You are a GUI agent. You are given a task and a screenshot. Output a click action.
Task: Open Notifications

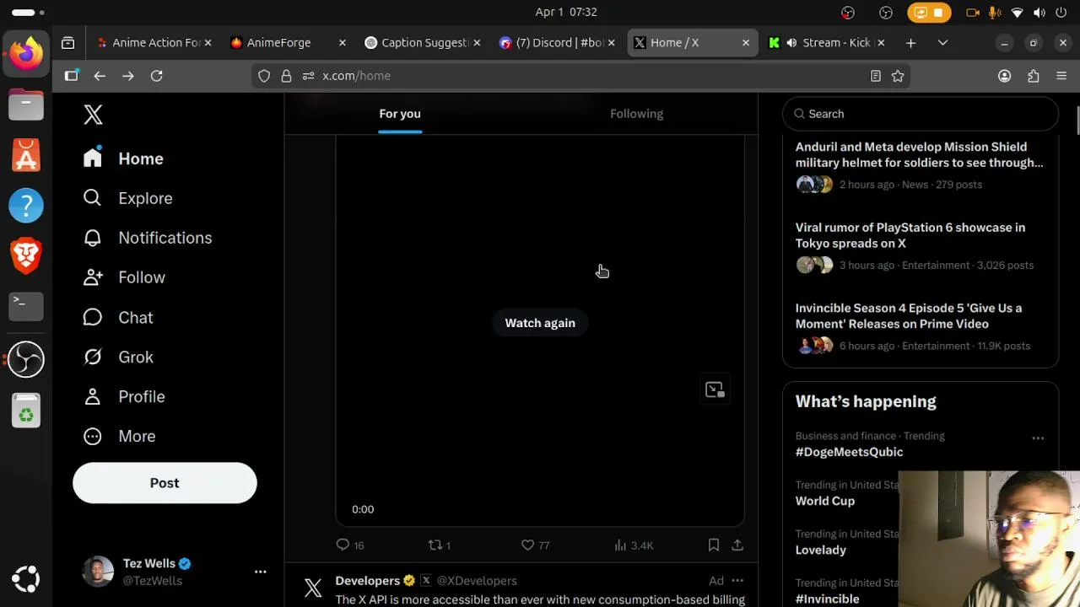[148, 238]
